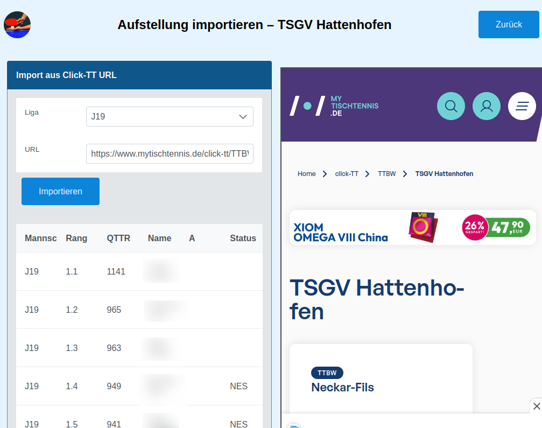Click the table tennis app logo

point(17,25)
